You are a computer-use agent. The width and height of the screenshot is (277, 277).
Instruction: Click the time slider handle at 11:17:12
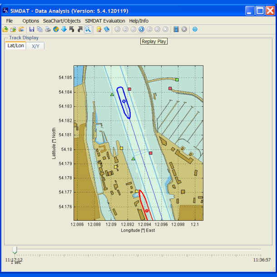pos(15,250)
